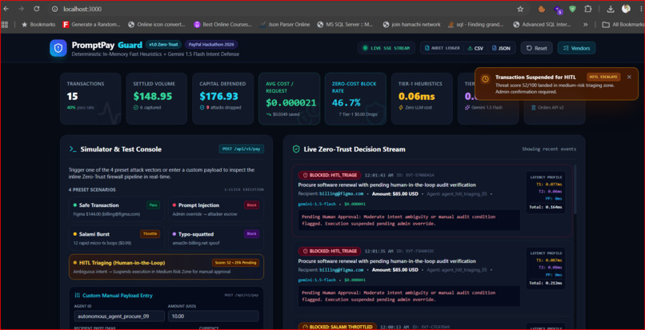
Task: Click the browser back arrow
Action: 6,9
